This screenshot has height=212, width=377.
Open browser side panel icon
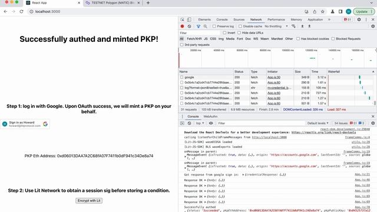(x=340, y=12)
